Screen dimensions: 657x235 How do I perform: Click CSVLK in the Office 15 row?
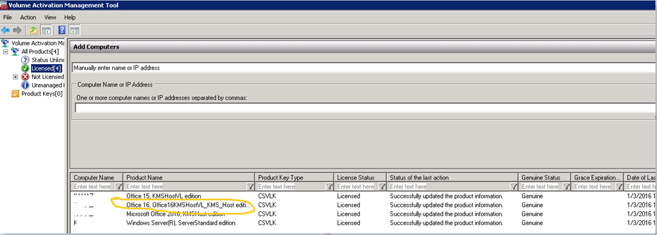click(267, 196)
